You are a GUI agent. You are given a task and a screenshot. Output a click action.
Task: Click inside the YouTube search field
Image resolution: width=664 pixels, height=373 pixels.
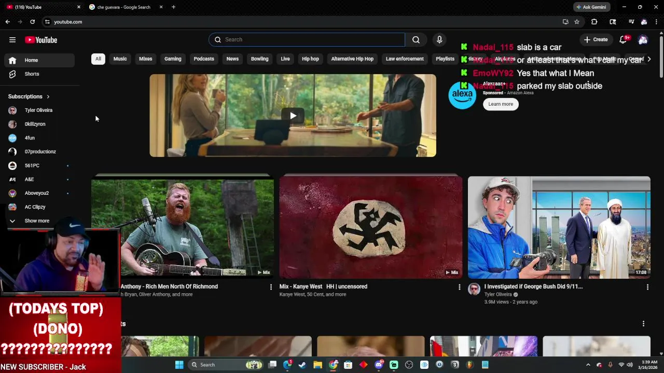tap(307, 39)
